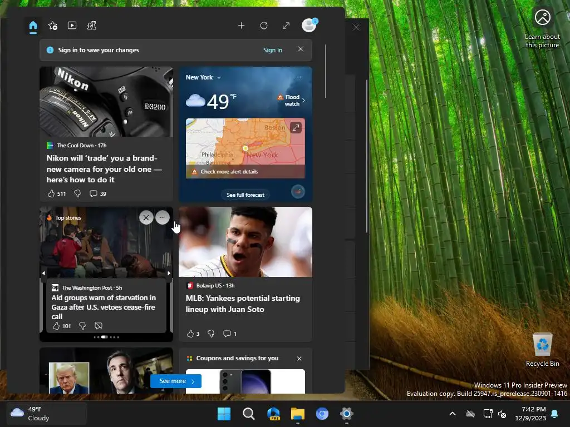Expand the widgets board to full view
This screenshot has width=570, height=427.
click(x=286, y=26)
